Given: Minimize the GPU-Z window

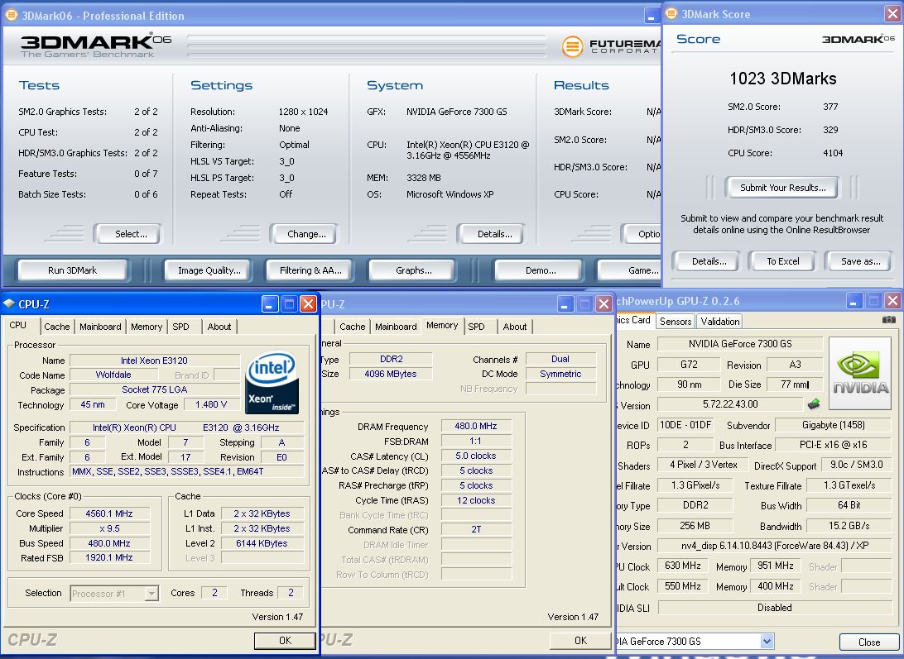Looking at the screenshot, I should [x=854, y=301].
